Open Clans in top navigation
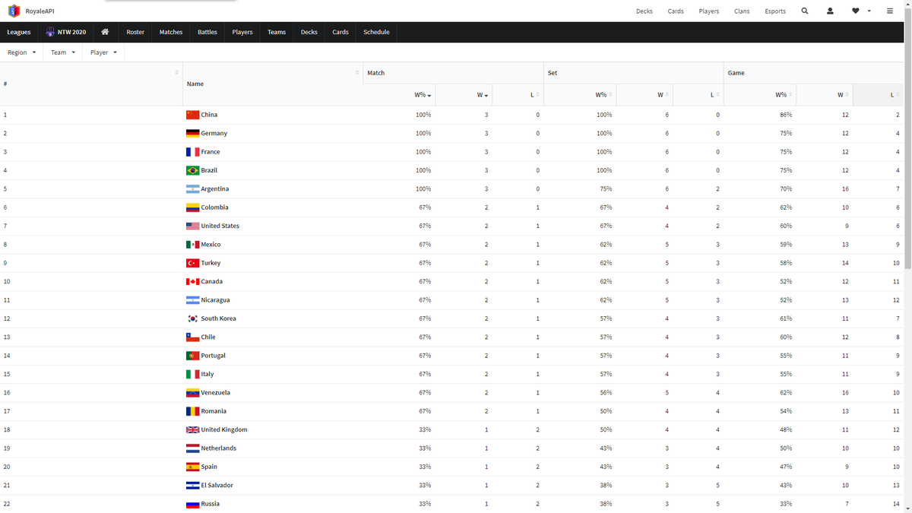Screen dimensions: 912x513 coord(742,11)
